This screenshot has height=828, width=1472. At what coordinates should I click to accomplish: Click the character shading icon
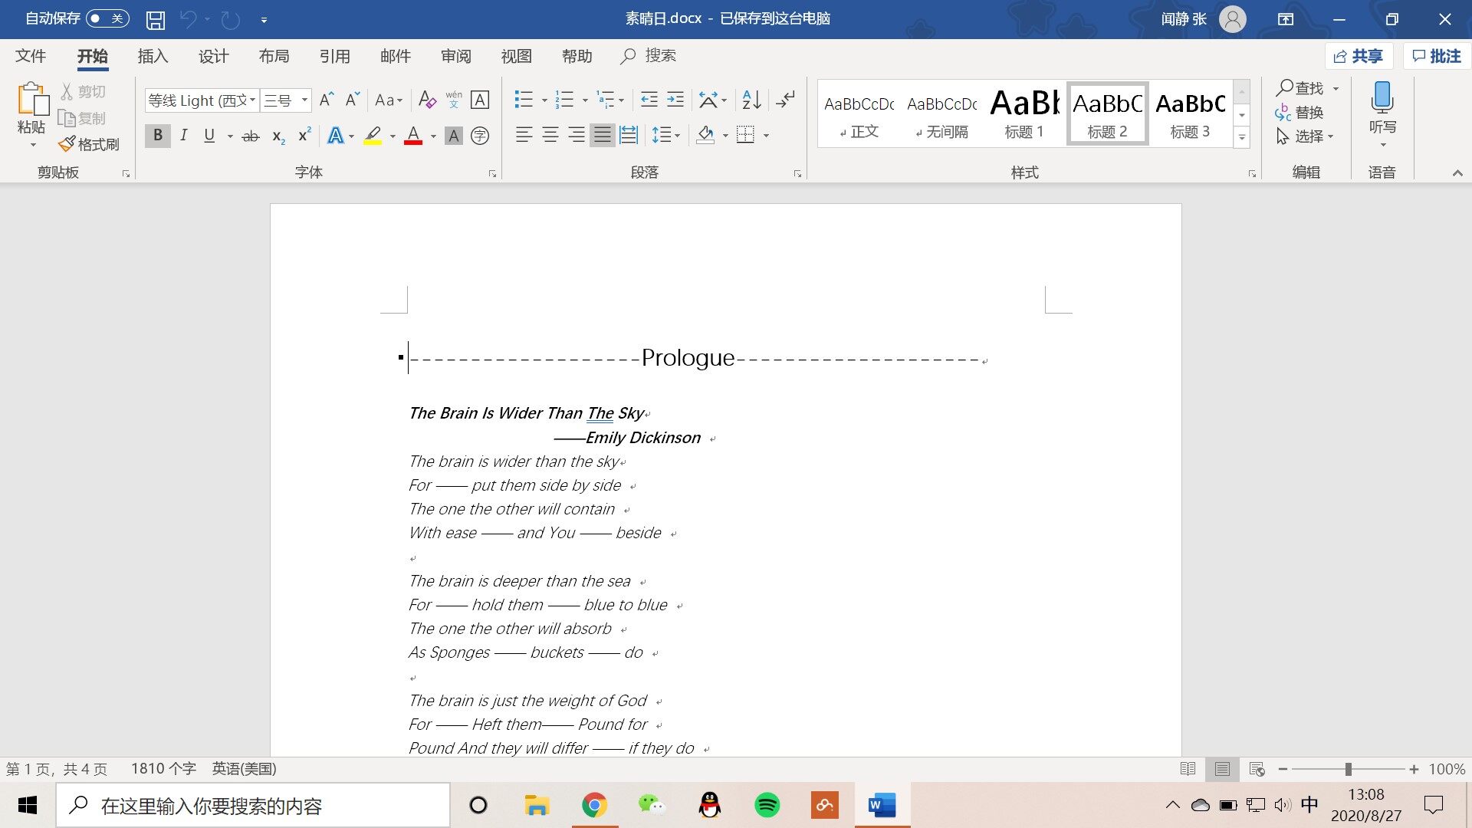(454, 136)
